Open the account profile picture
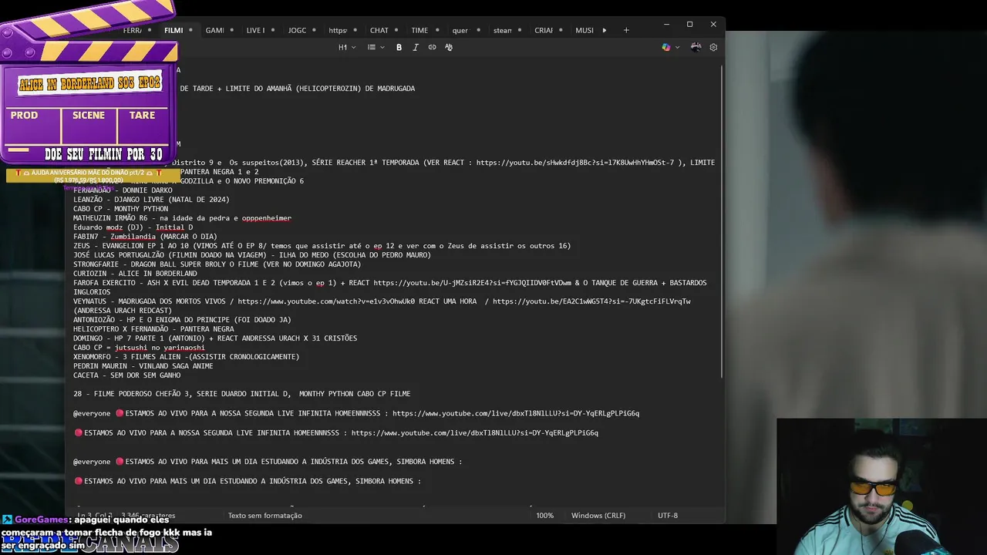This screenshot has width=987, height=555. pos(696,47)
